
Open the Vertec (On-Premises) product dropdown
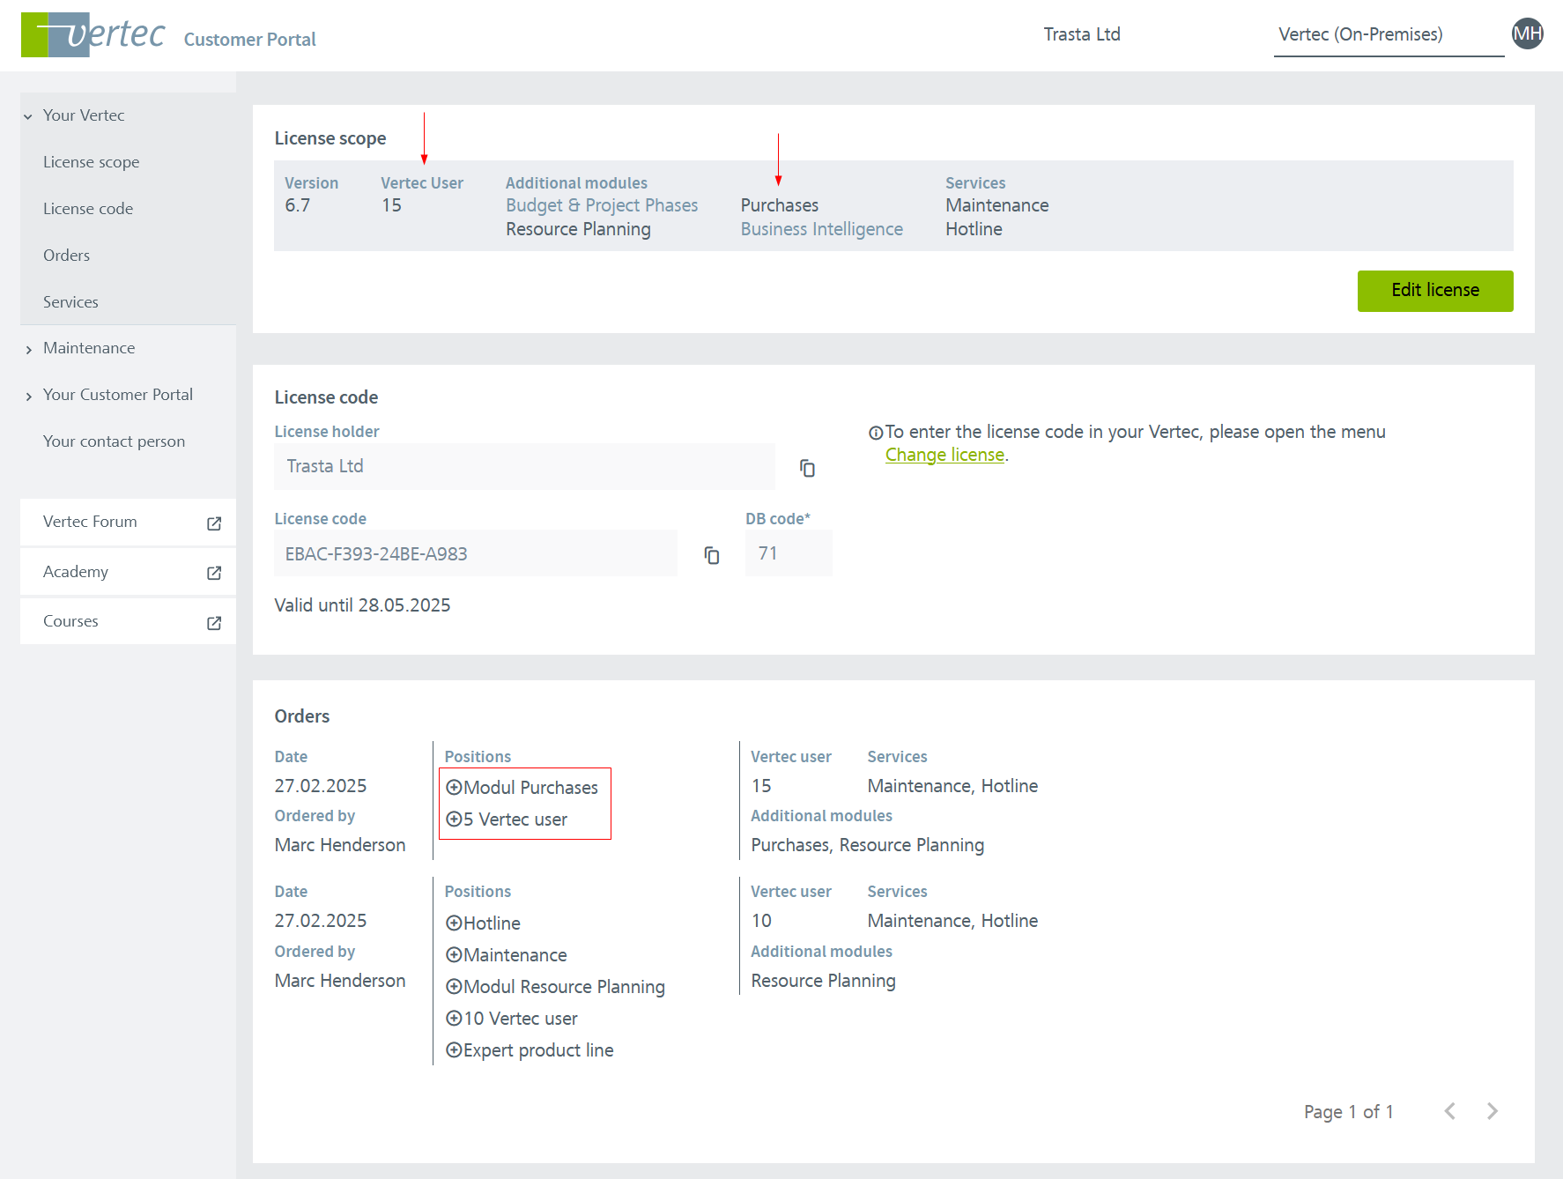tap(1388, 35)
